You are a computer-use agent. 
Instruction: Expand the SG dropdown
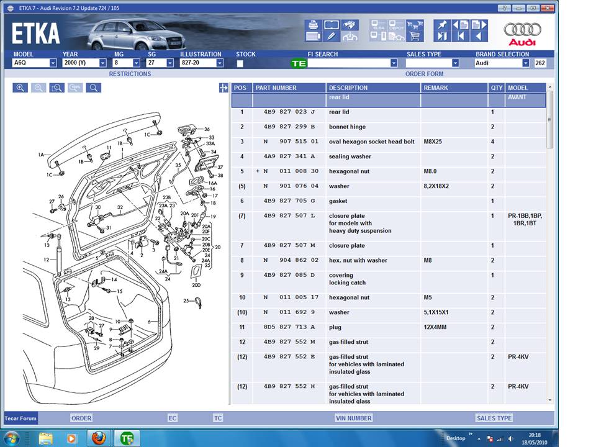[x=170, y=63]
